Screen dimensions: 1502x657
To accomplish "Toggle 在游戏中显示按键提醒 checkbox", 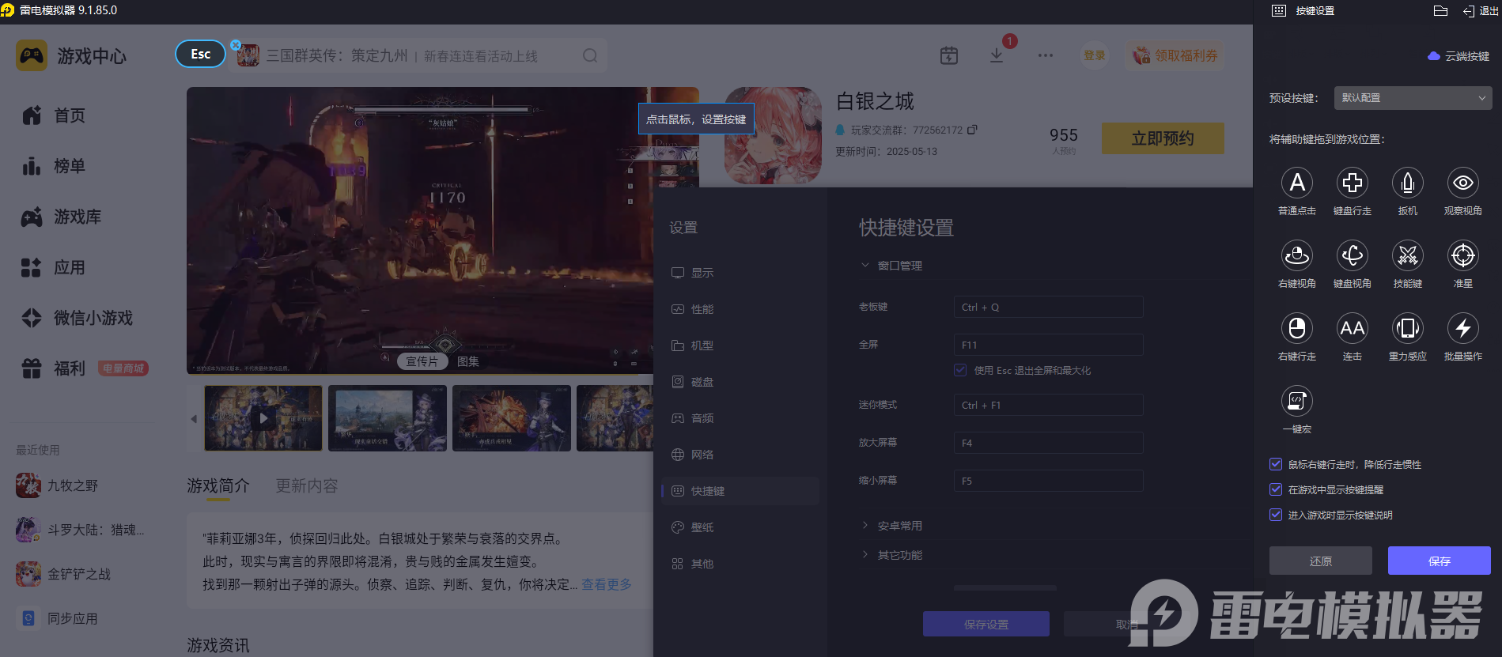I will pyautogui.click(x=1276, y=489).
